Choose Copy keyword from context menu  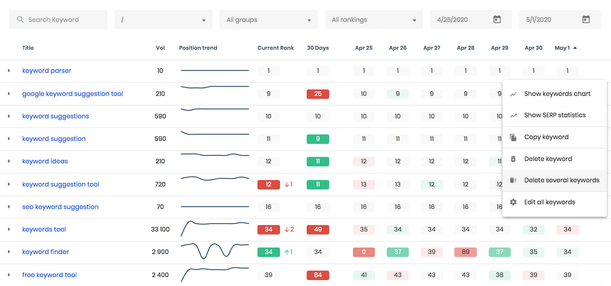(554, 137)
